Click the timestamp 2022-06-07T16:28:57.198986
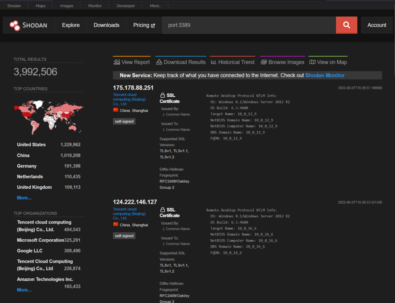 360,88
